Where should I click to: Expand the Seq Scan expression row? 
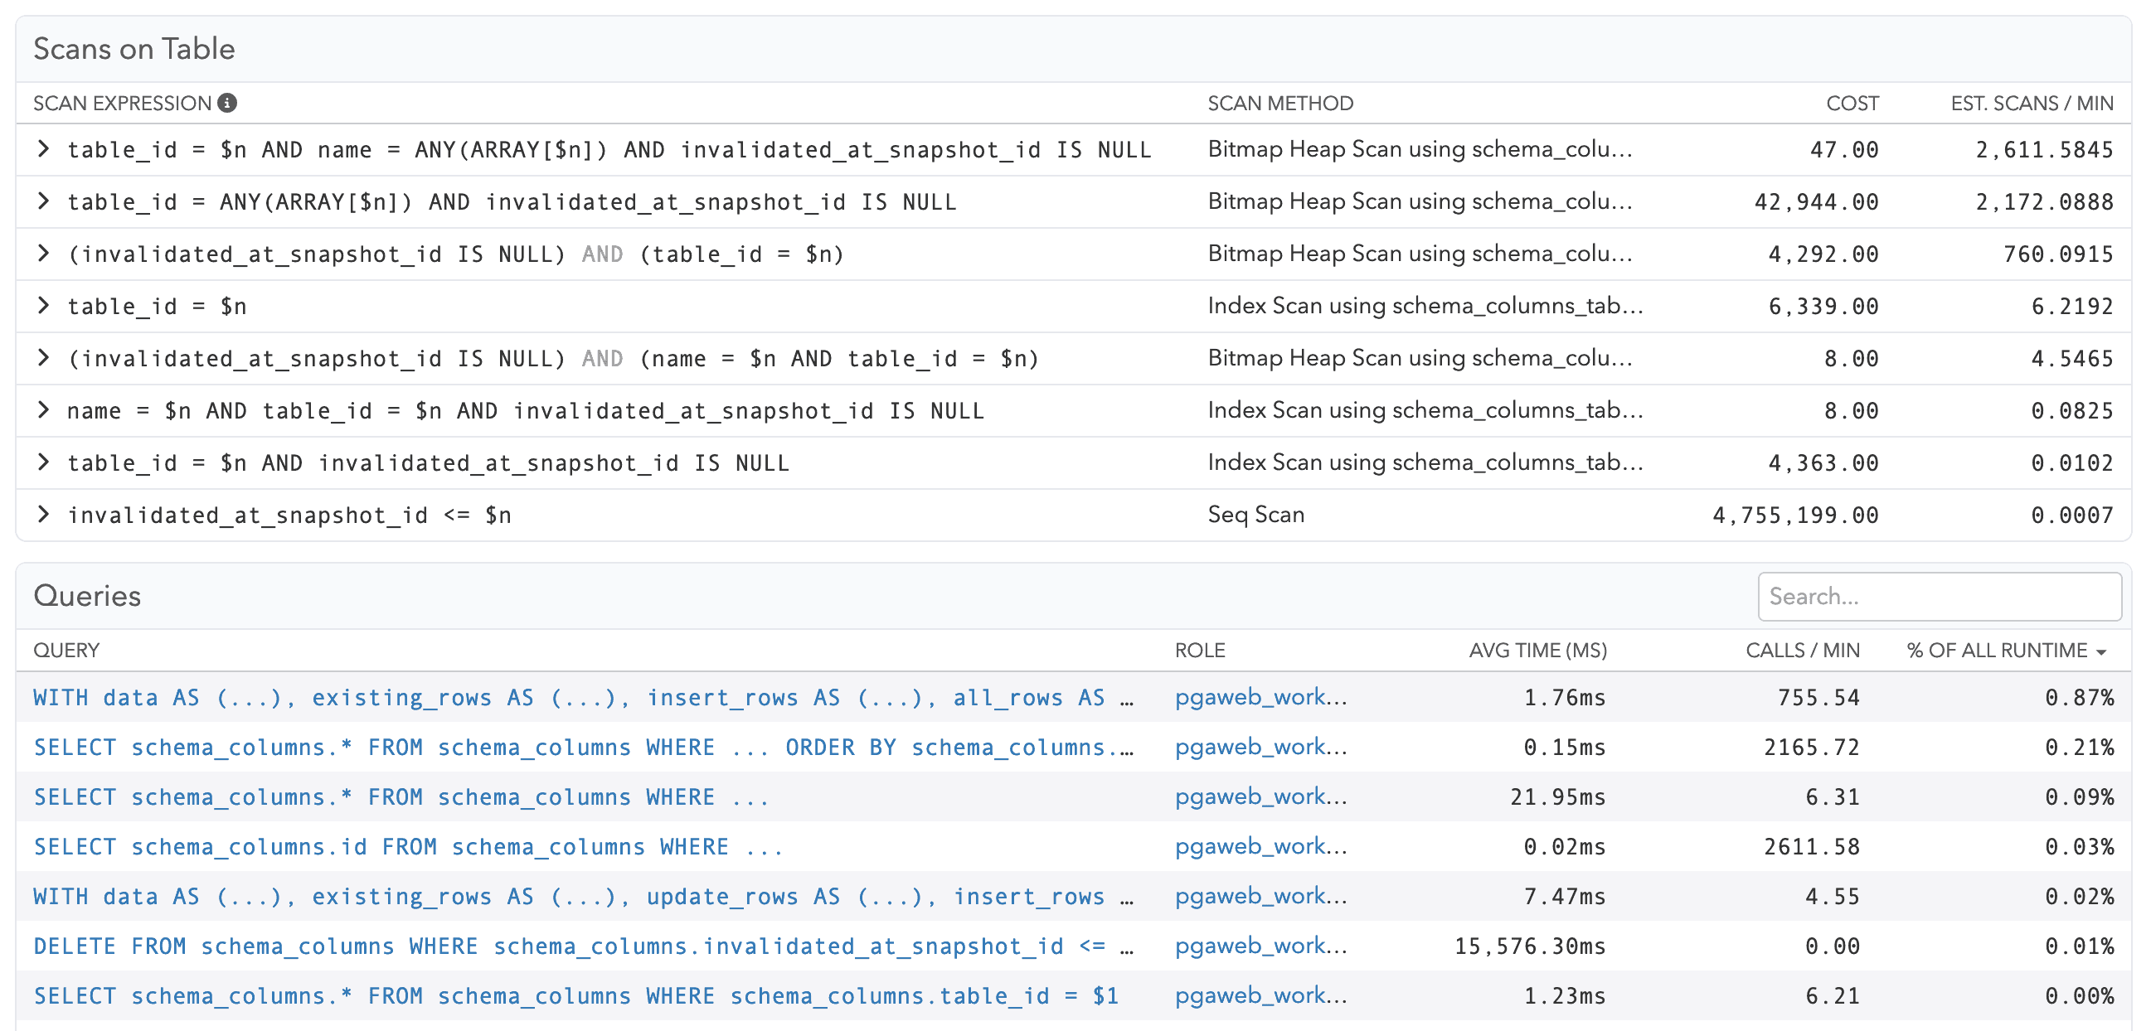pos(43,514)
